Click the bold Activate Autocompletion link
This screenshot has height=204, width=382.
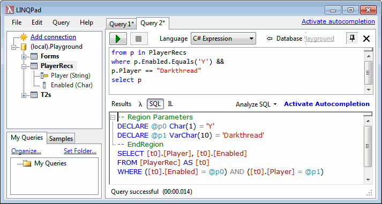pyautogui.click(x=327, y=104)
